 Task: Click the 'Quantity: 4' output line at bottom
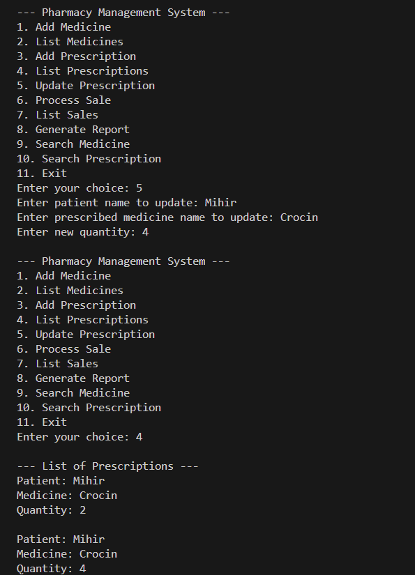(52, 569)
